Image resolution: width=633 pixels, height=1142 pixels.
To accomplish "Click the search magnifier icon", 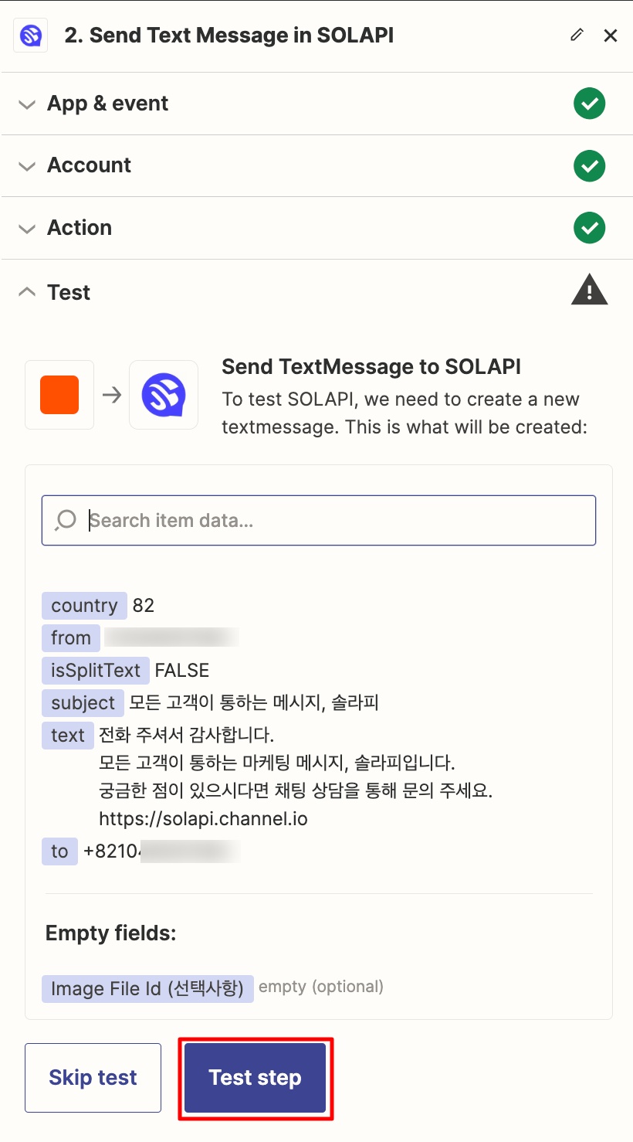I will tap(66, 520).
